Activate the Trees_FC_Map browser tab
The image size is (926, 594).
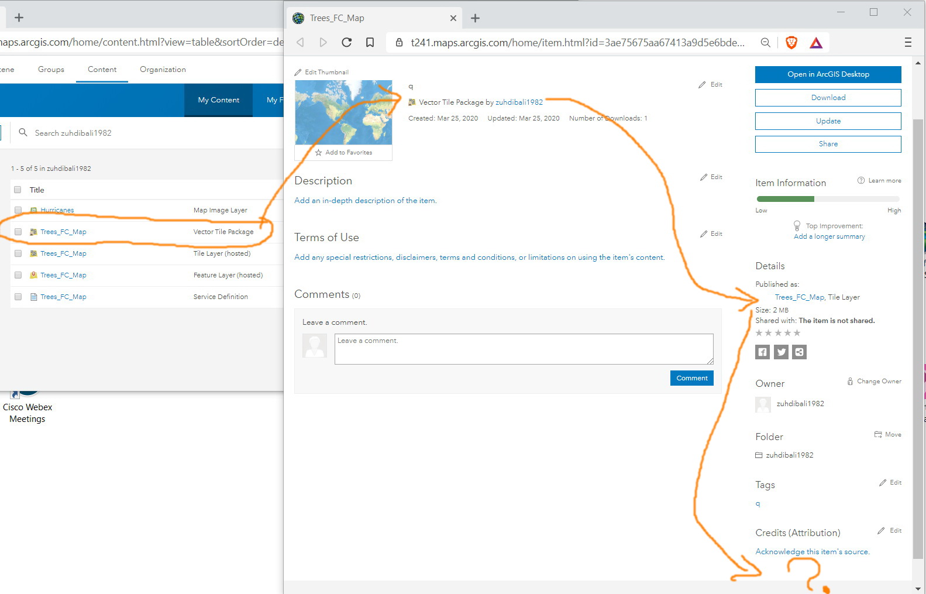pyautogui.click(x=373, y=18)
